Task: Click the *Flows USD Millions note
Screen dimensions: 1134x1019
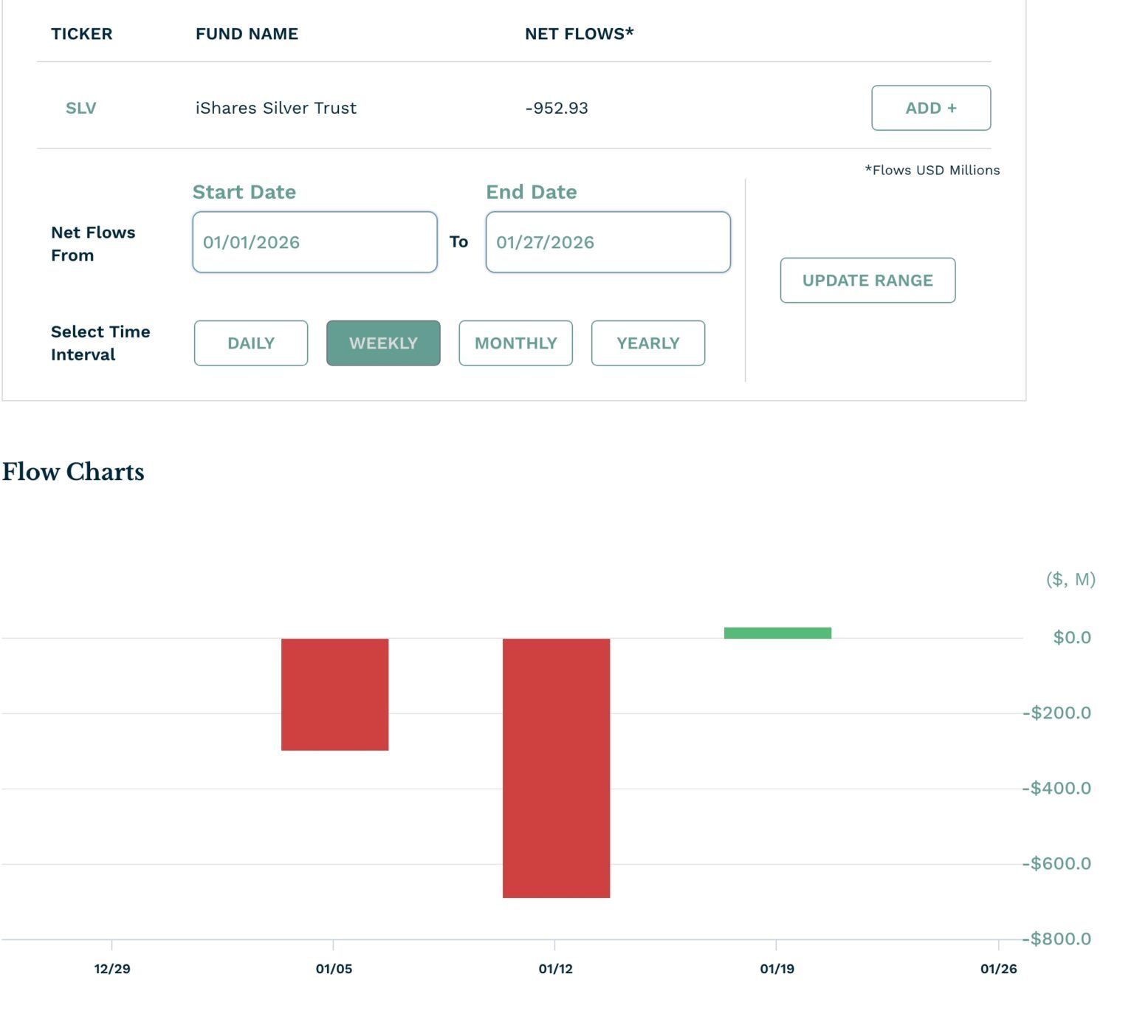Action: click(x=932, y=169)
